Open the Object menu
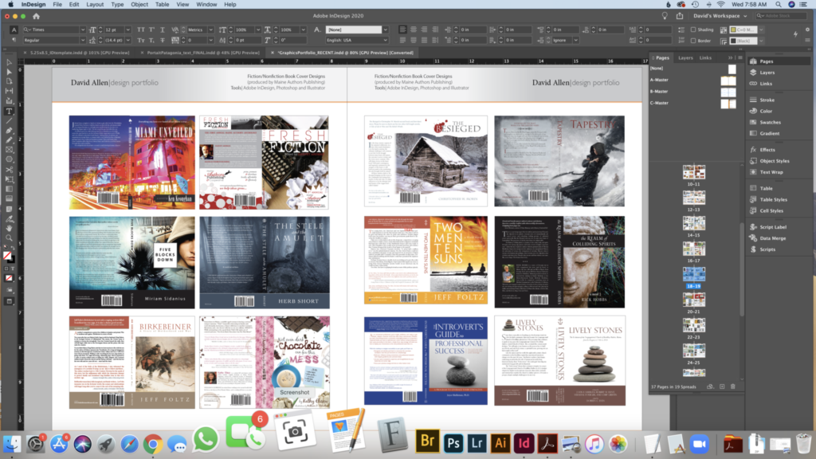The height and width of the screenshot is (459, 816). 139,4
